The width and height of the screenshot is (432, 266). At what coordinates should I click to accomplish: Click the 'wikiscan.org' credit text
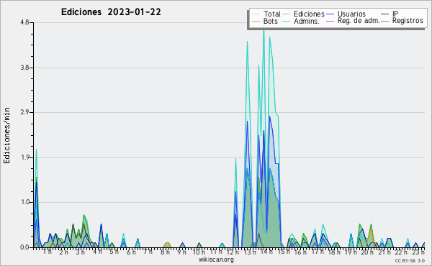coord(216,260)
